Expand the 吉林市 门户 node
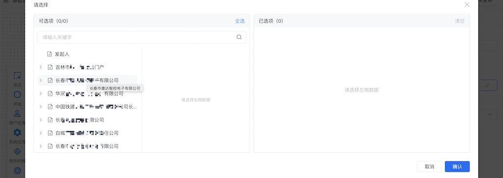Screen dimensions: 503x178 coord(41,67)
